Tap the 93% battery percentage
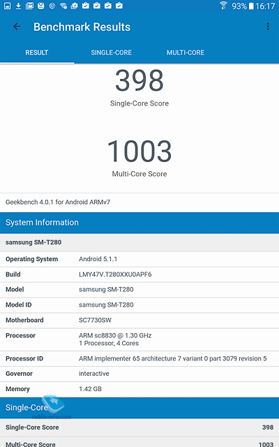The width and height of the screenshot is (279, 447). (239, 6)
